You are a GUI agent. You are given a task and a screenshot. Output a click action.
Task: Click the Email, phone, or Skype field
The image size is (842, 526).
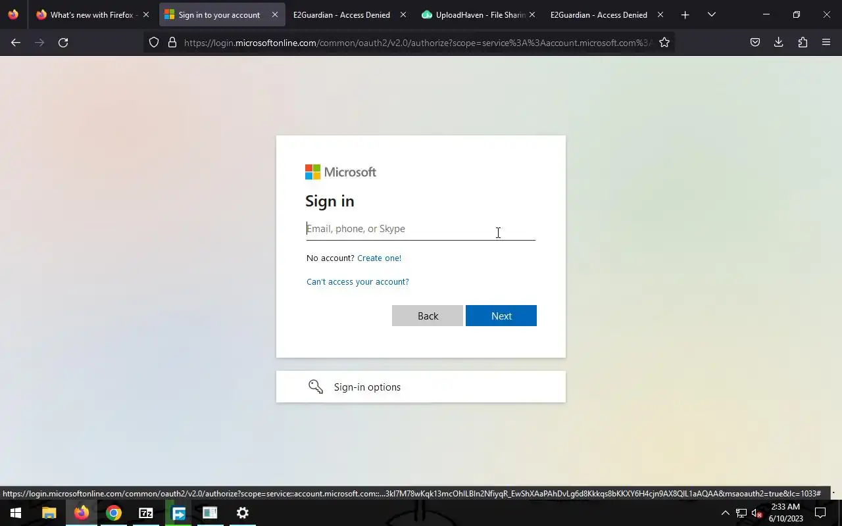421,229
